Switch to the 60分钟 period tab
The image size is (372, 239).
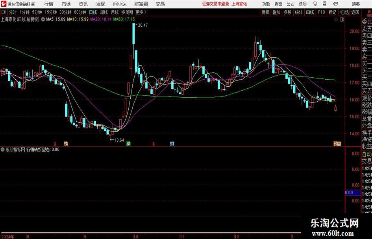tap(80, 12)
